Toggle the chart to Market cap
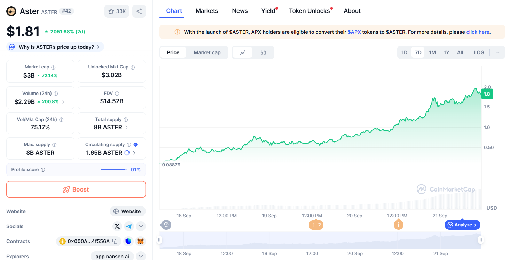This screenshot has height=260, width=510. (x=207, y=52)
